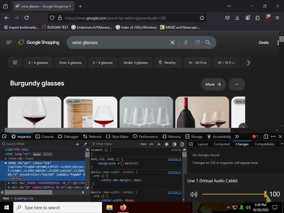Search by image with Lens icon
The image size is (284, 213).
click(x=197, y=42)
